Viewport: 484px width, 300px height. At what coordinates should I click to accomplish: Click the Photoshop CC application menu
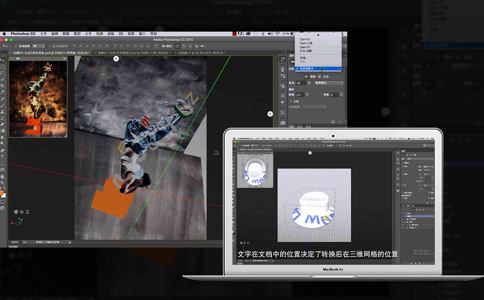click(x=23, y=34)
